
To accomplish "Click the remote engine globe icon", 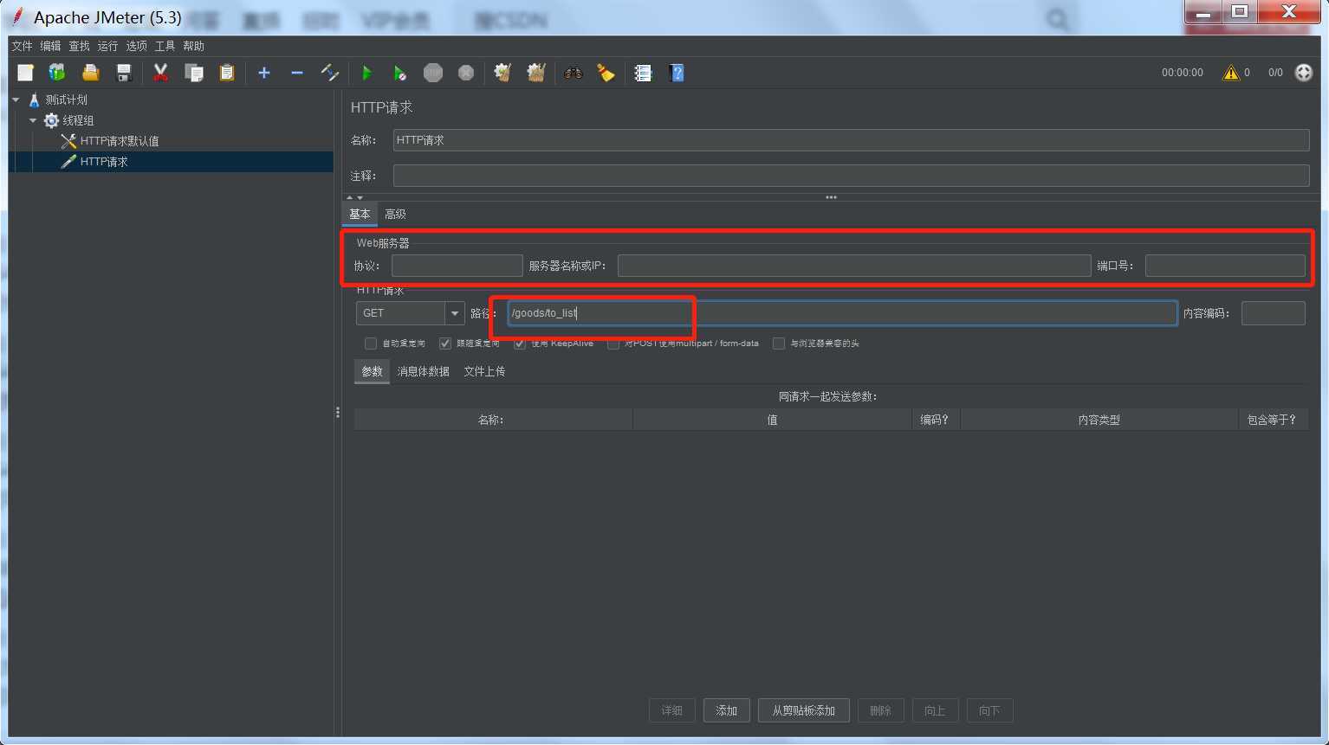I will [x=1304, y=73].
